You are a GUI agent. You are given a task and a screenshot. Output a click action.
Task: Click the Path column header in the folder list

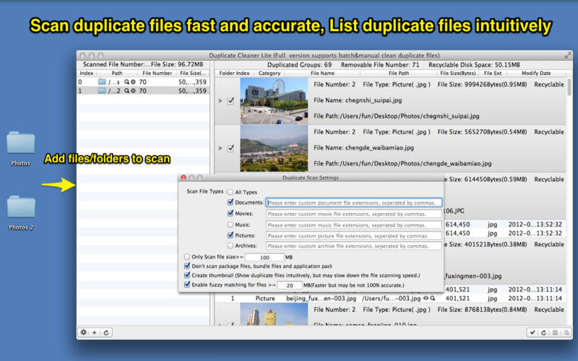pos(117,74)
